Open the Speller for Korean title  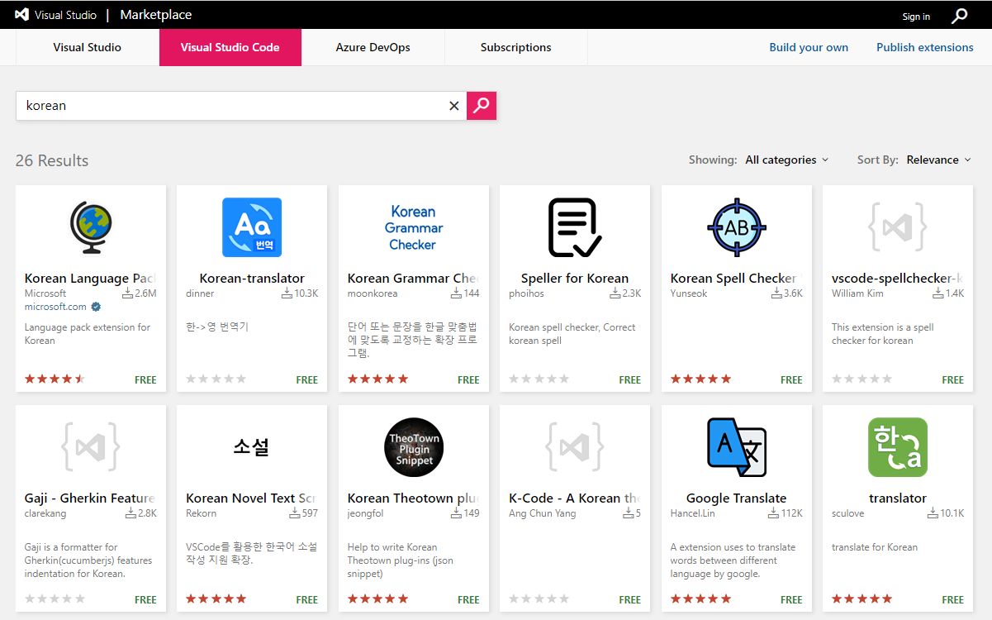point(575,279)
